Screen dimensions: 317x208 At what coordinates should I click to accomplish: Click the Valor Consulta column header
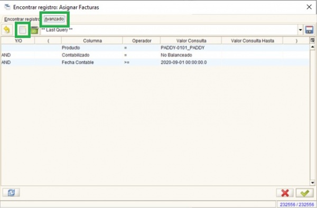(x=191, y=41)
